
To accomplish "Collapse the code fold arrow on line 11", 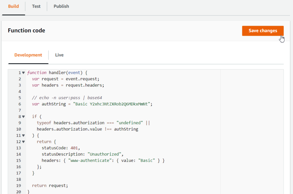I will click(x=23, y=135).
